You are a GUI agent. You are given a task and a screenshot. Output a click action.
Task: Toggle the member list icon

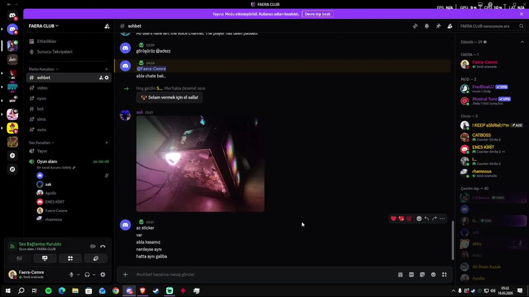[x=450, y=26]
